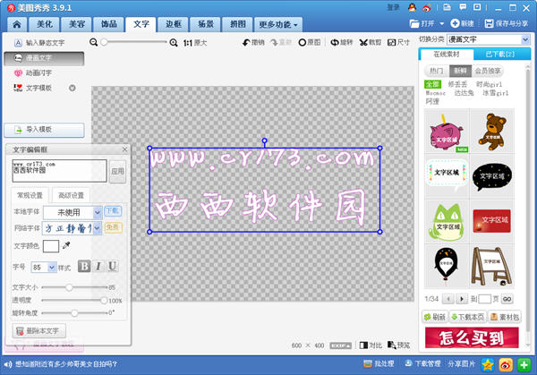Click the 删除本文字 (Delete this text) button
This screenshot has width=537, height=375.
pos(38,330)
